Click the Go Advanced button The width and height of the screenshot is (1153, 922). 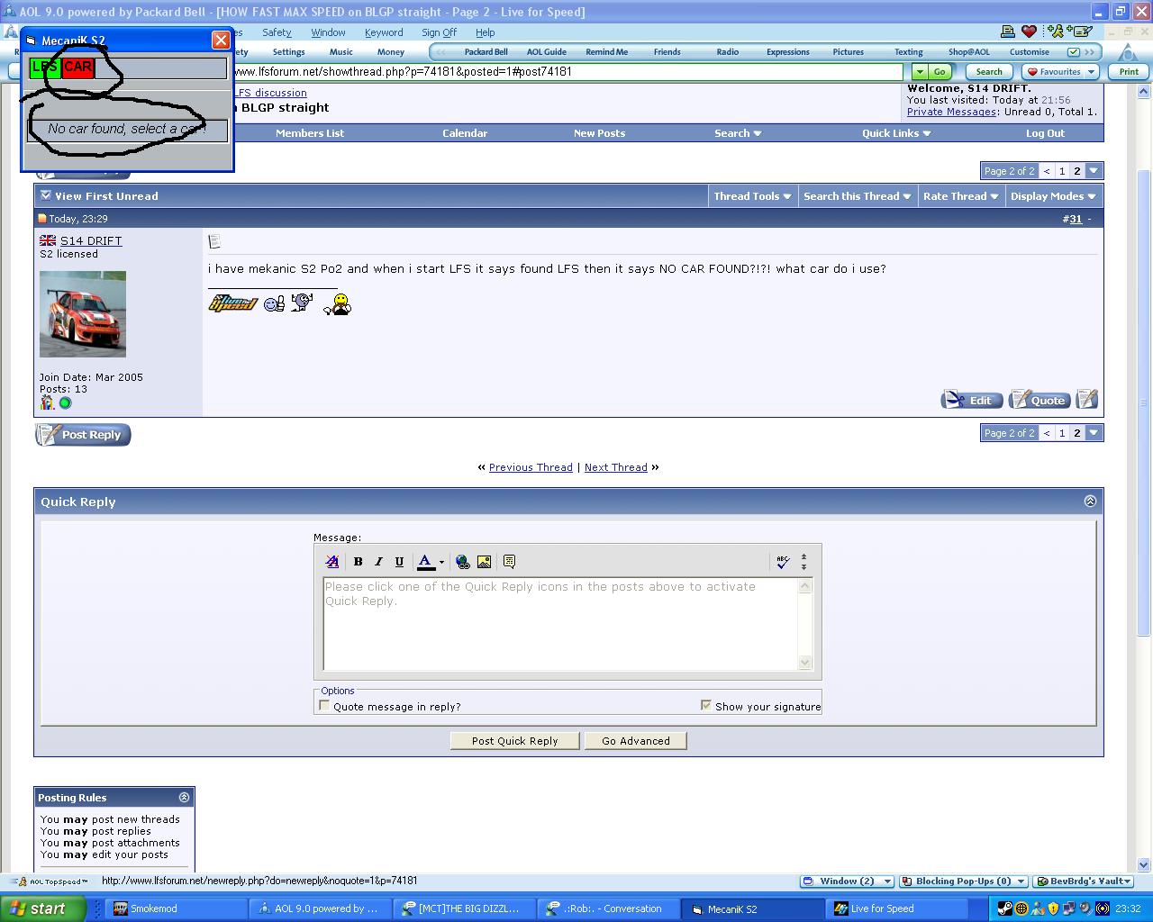636,741
